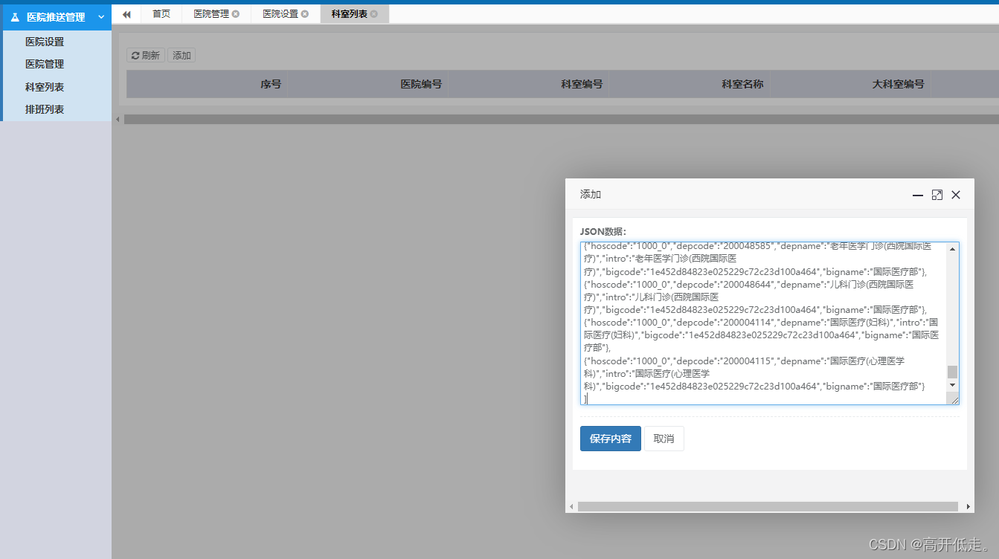Image resolution: width=999 pixels, height=559 pixels.
Task: Click the textarea scrollbar down arrow
Action: pos(952,385)
